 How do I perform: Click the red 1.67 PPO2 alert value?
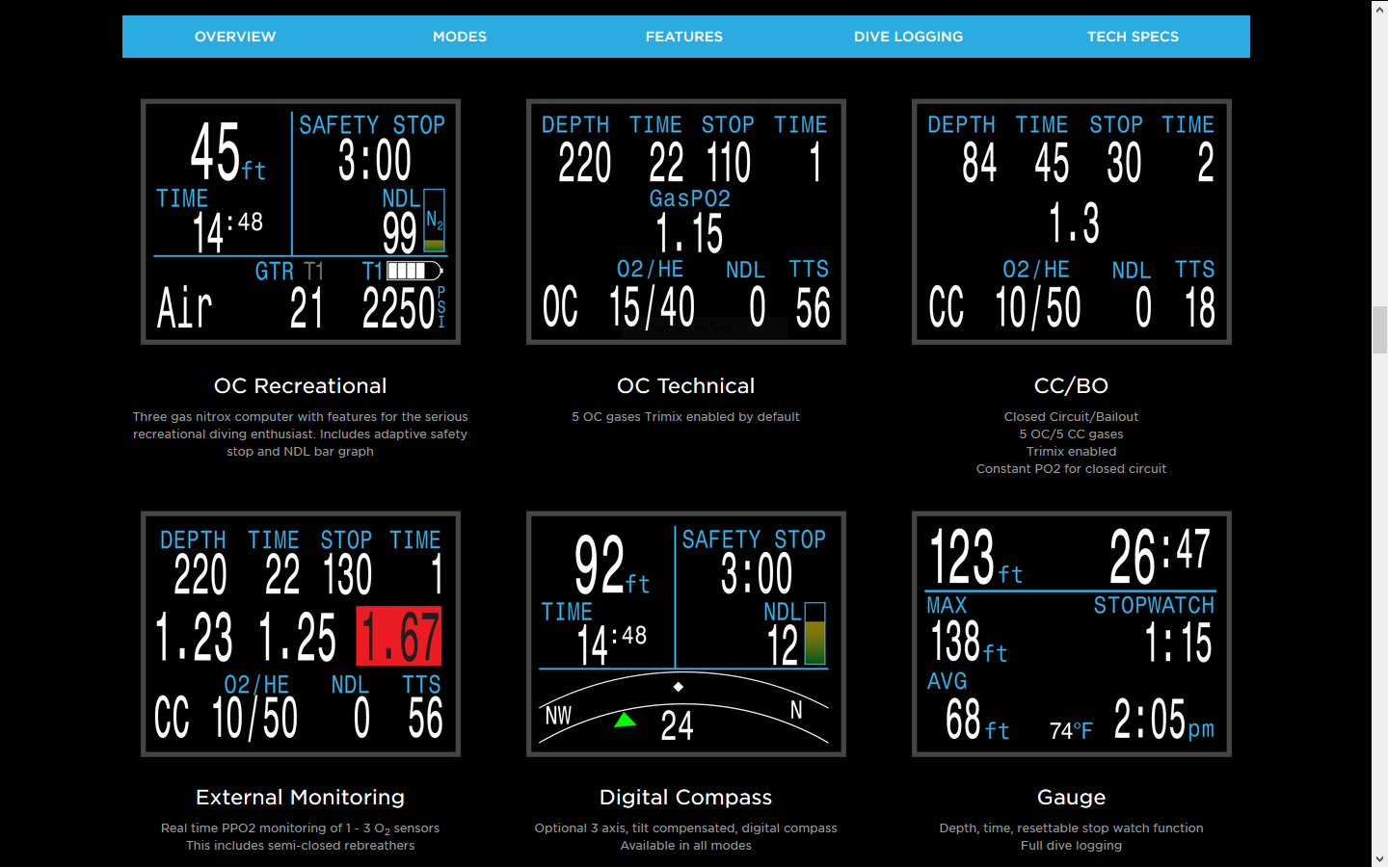399,637
